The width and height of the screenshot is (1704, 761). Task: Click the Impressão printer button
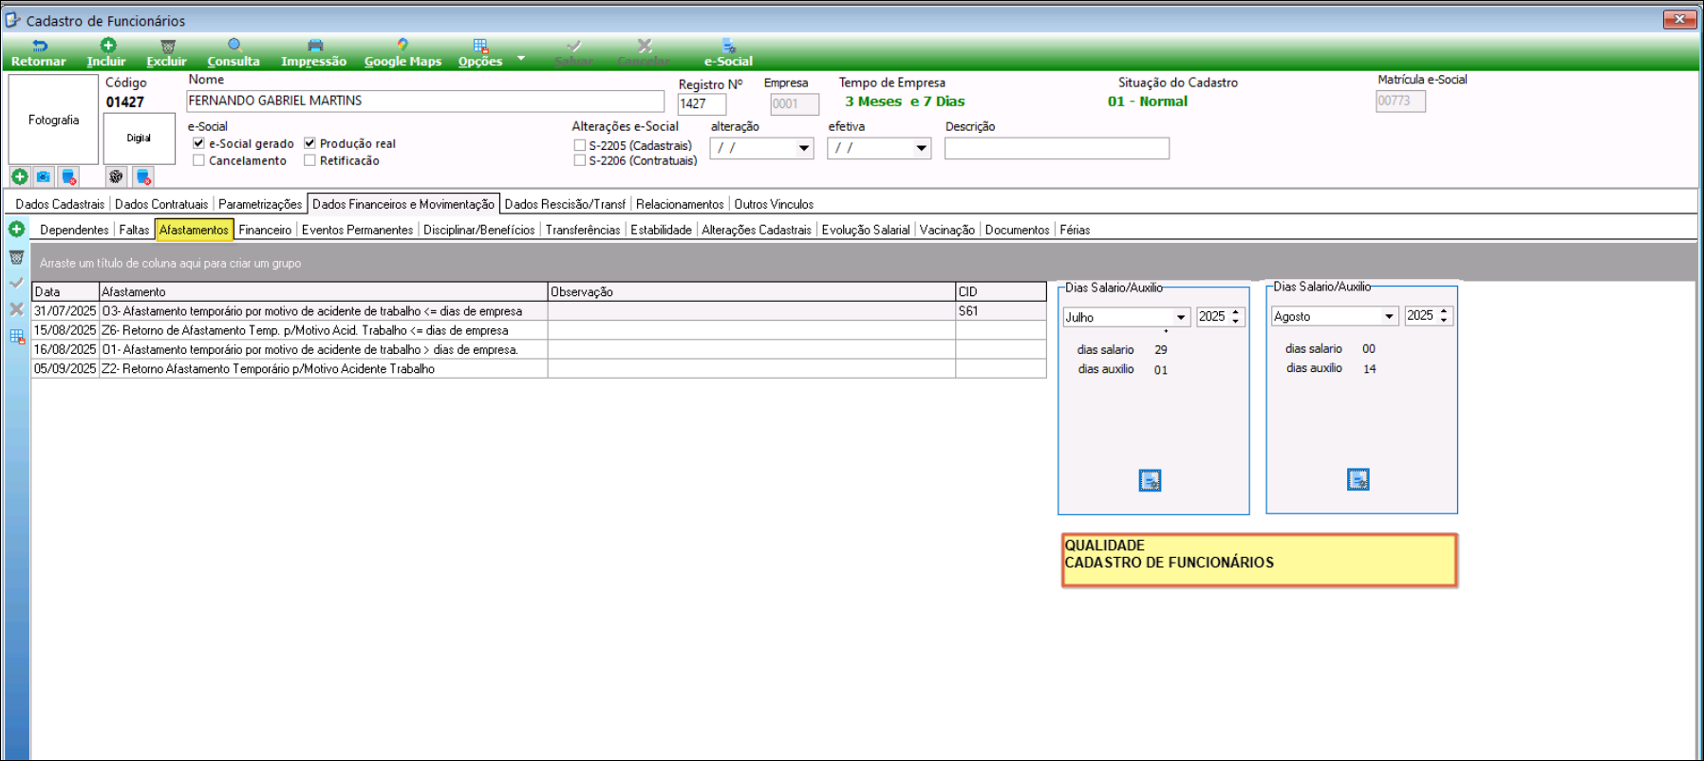(x=314, y=53)
